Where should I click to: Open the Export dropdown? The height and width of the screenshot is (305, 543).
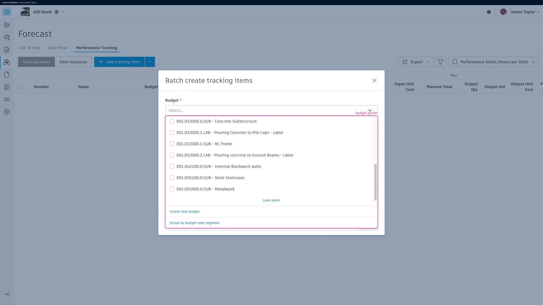pos(415,62)
